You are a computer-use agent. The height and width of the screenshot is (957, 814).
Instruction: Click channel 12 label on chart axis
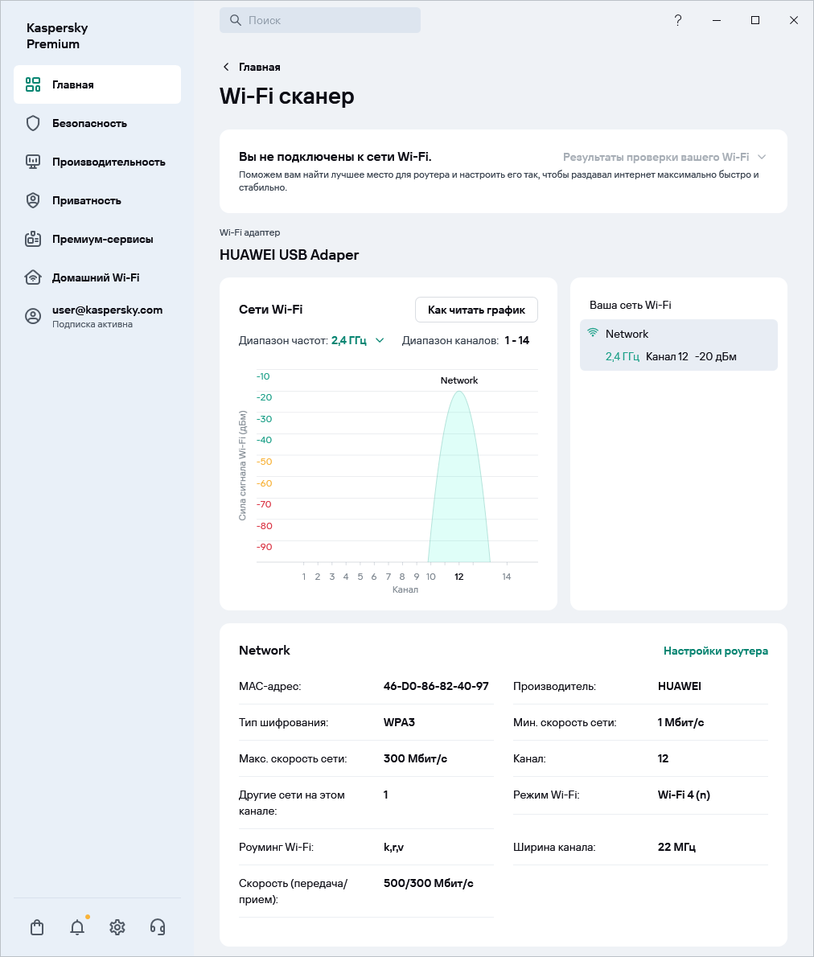(459, 577)
